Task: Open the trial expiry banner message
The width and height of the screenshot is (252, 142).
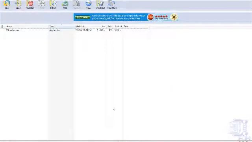Action: pyautogui.click(x=119, y=17)
